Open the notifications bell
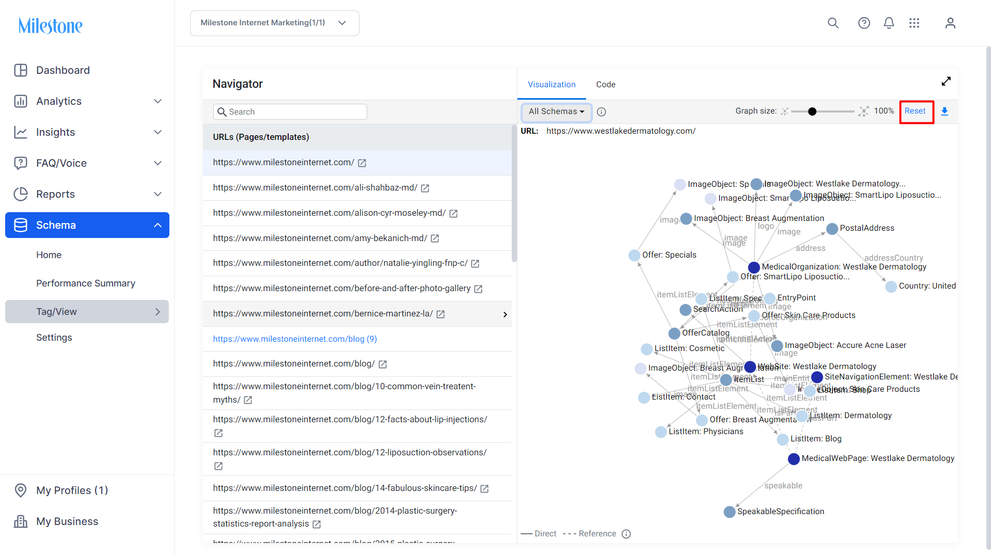The width and height of the screenshot is (991, 557). [889, 23]
